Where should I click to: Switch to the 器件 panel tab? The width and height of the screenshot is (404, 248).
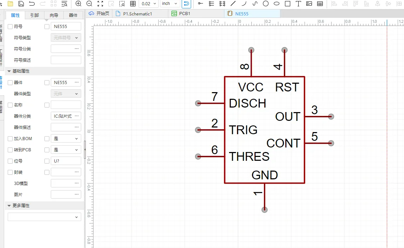(73, 15)
